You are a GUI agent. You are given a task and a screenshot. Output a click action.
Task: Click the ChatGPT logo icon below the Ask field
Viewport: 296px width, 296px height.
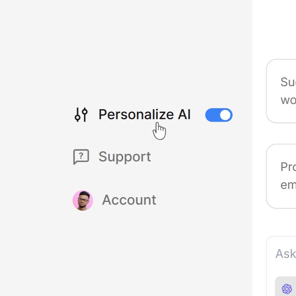(x=287, y=289)
